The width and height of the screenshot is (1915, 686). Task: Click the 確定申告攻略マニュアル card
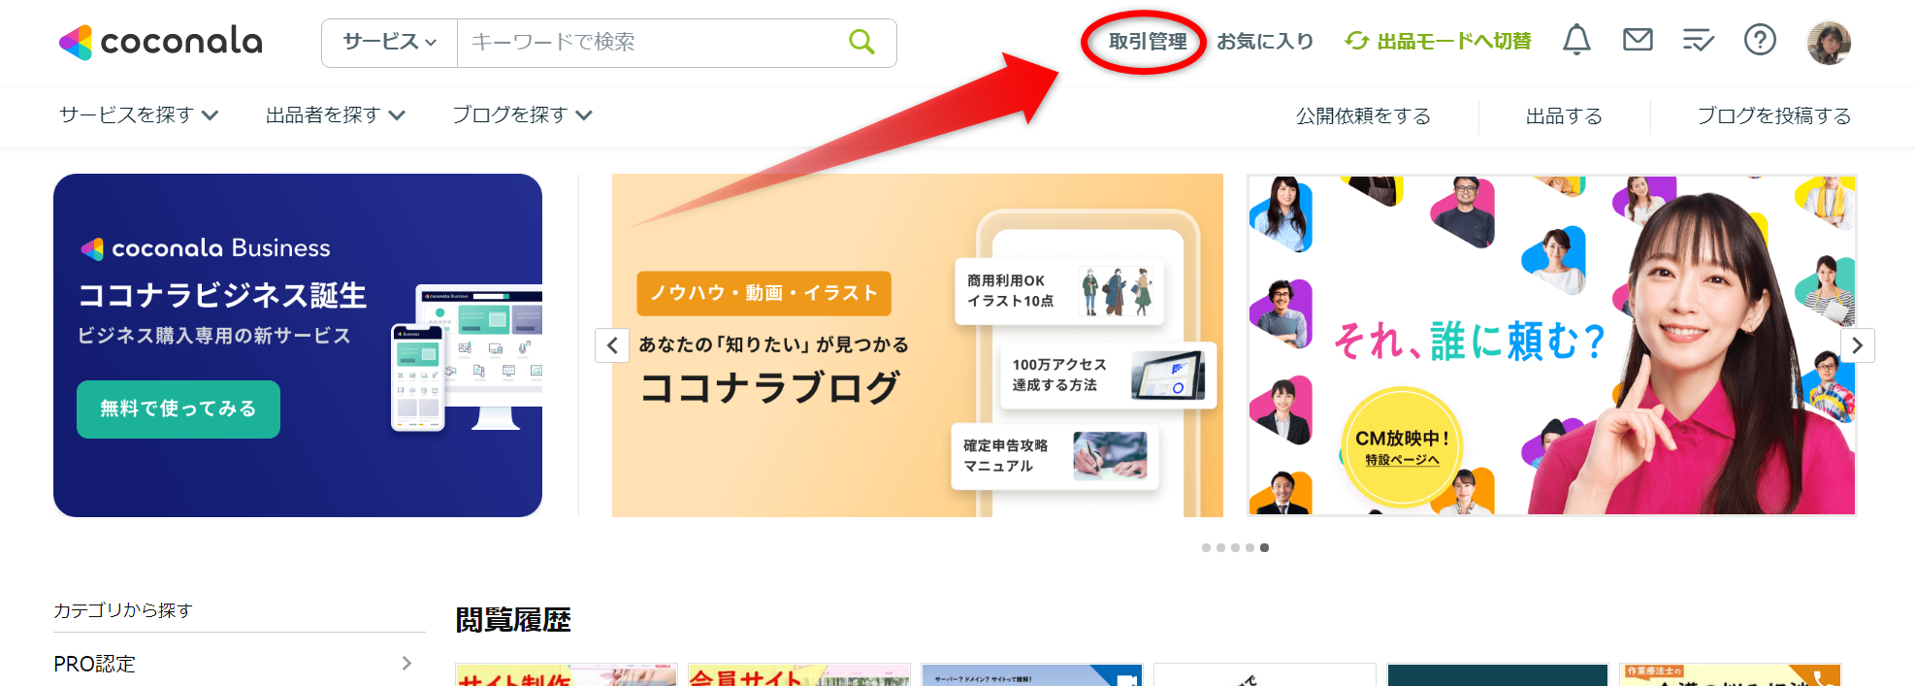pyautogui.click(x=1055, y=456)
